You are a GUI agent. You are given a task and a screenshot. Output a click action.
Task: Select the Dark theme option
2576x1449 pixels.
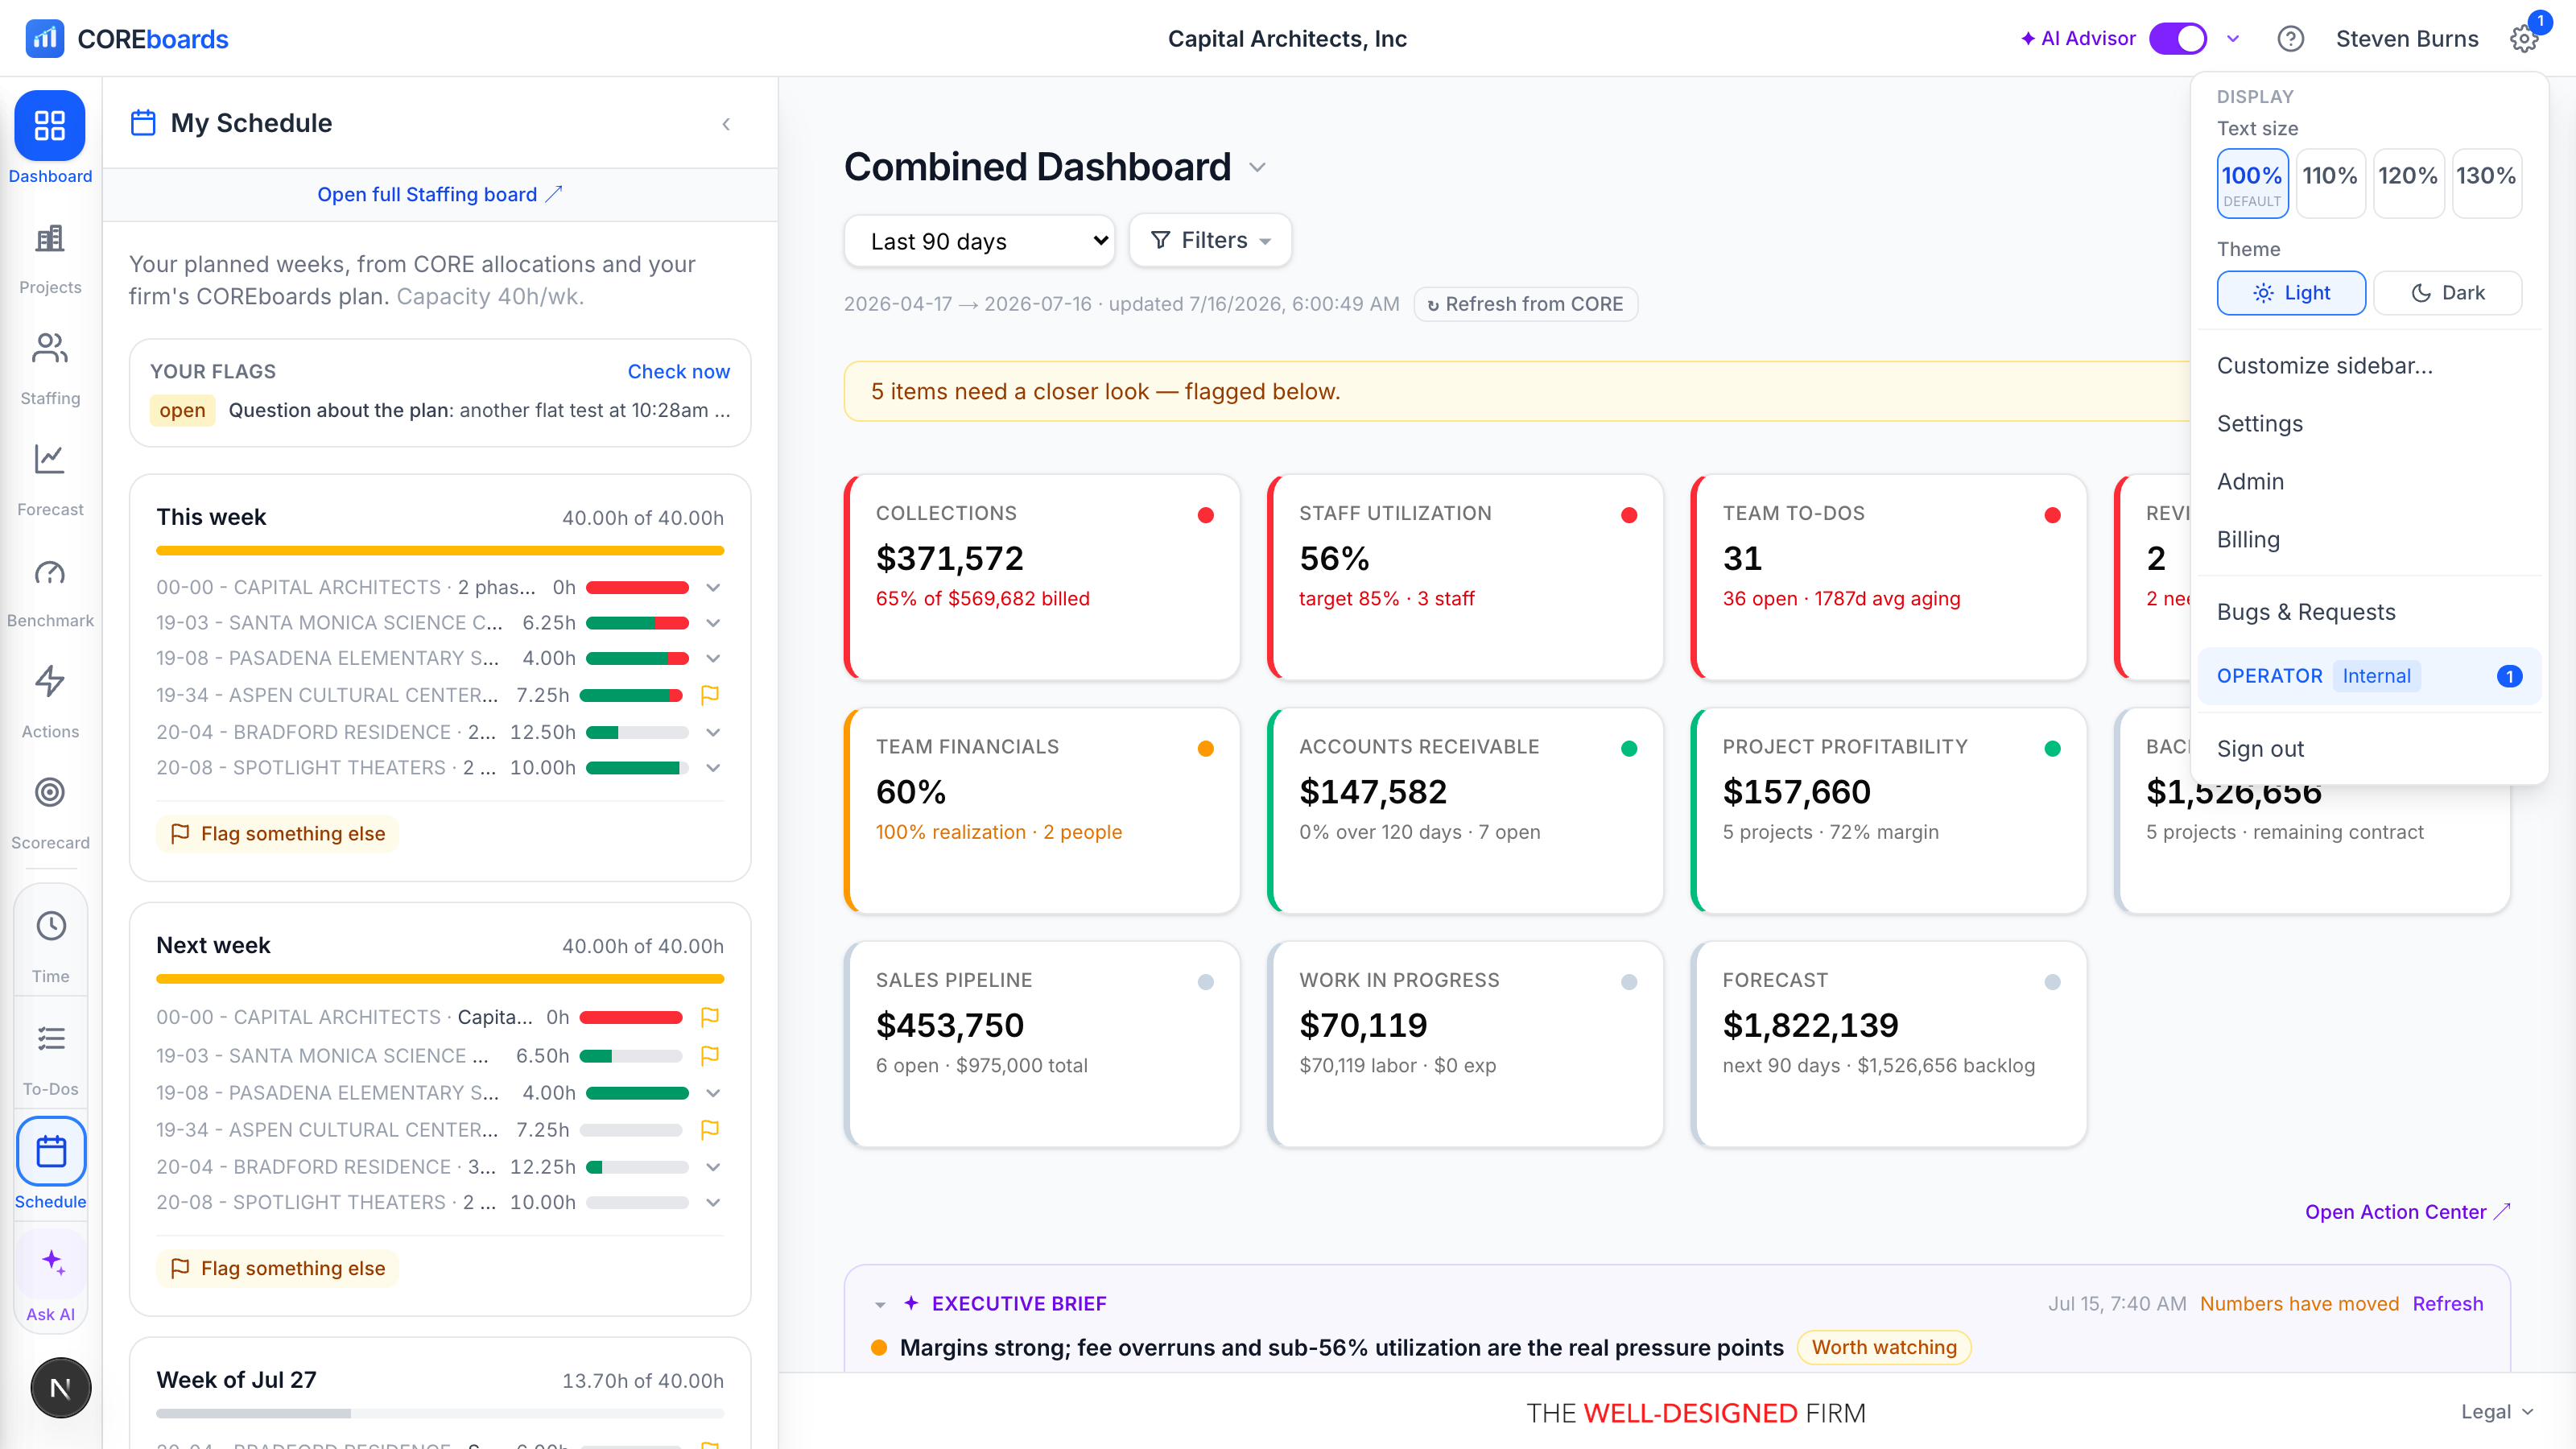tap(2447, 293)
